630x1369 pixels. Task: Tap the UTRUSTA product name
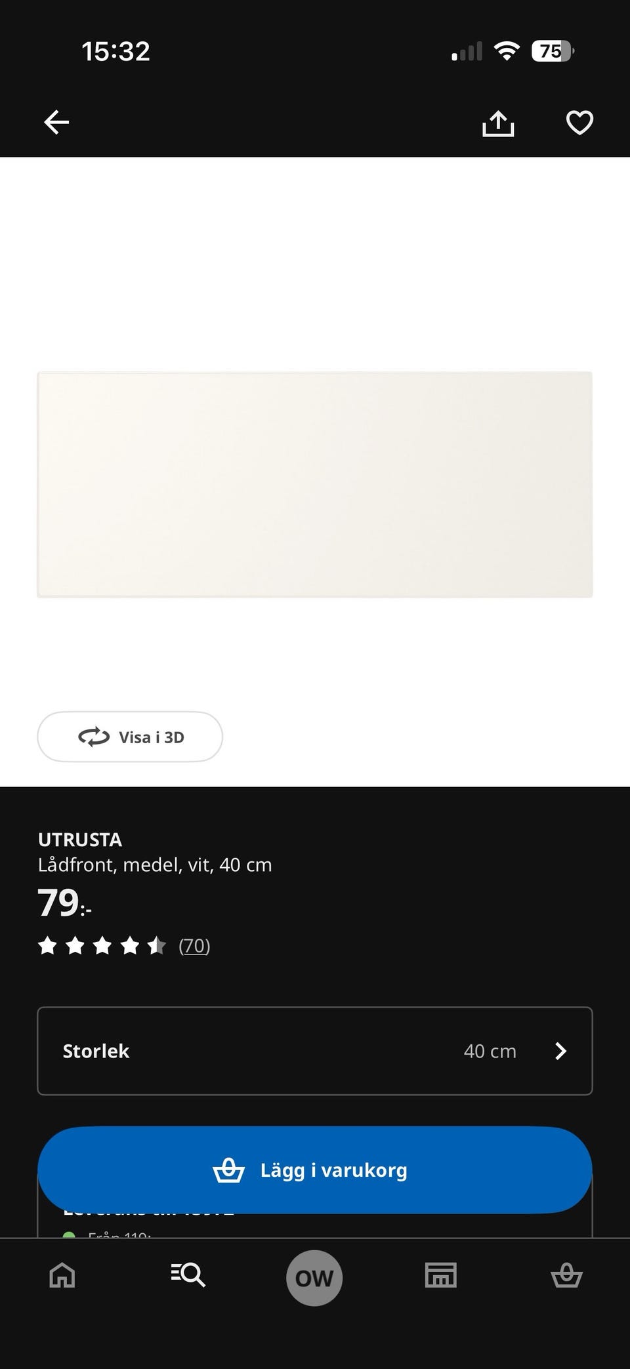click(80, 840)
